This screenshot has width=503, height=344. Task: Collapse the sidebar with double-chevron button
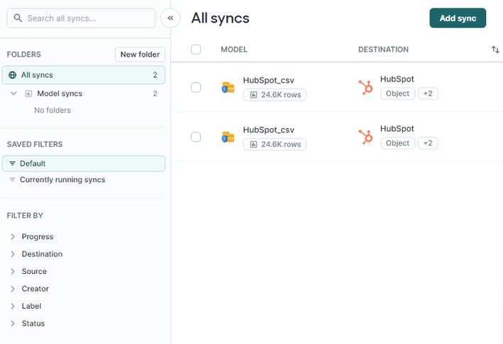click(x=170, y=18)
